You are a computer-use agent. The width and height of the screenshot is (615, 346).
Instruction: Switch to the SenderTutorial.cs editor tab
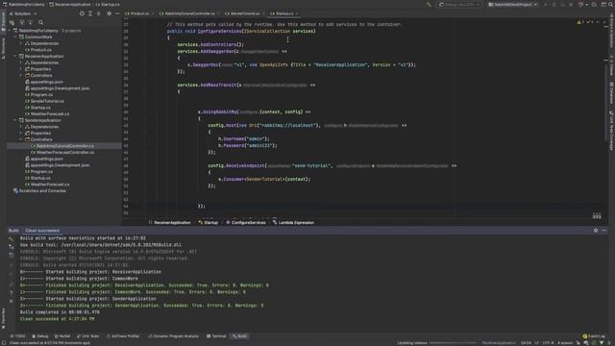244,13
